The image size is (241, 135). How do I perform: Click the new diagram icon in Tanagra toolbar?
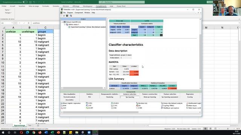61,16
